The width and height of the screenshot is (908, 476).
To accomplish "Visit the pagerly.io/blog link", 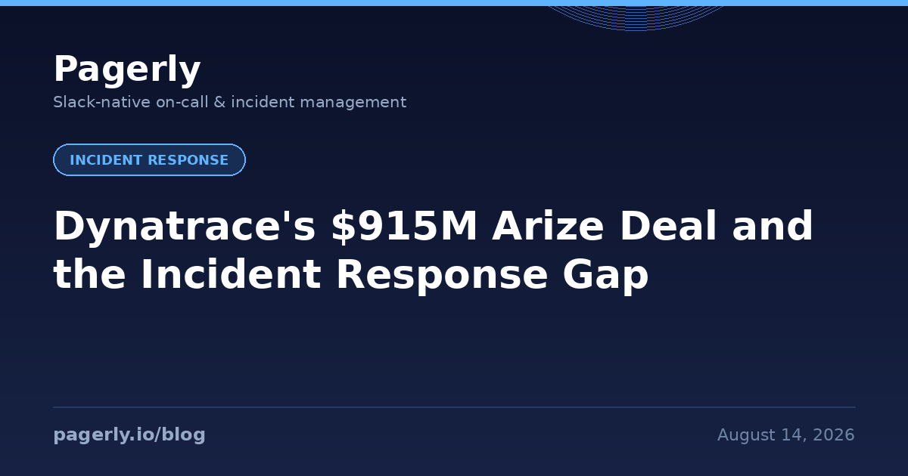I will (129, 435).
